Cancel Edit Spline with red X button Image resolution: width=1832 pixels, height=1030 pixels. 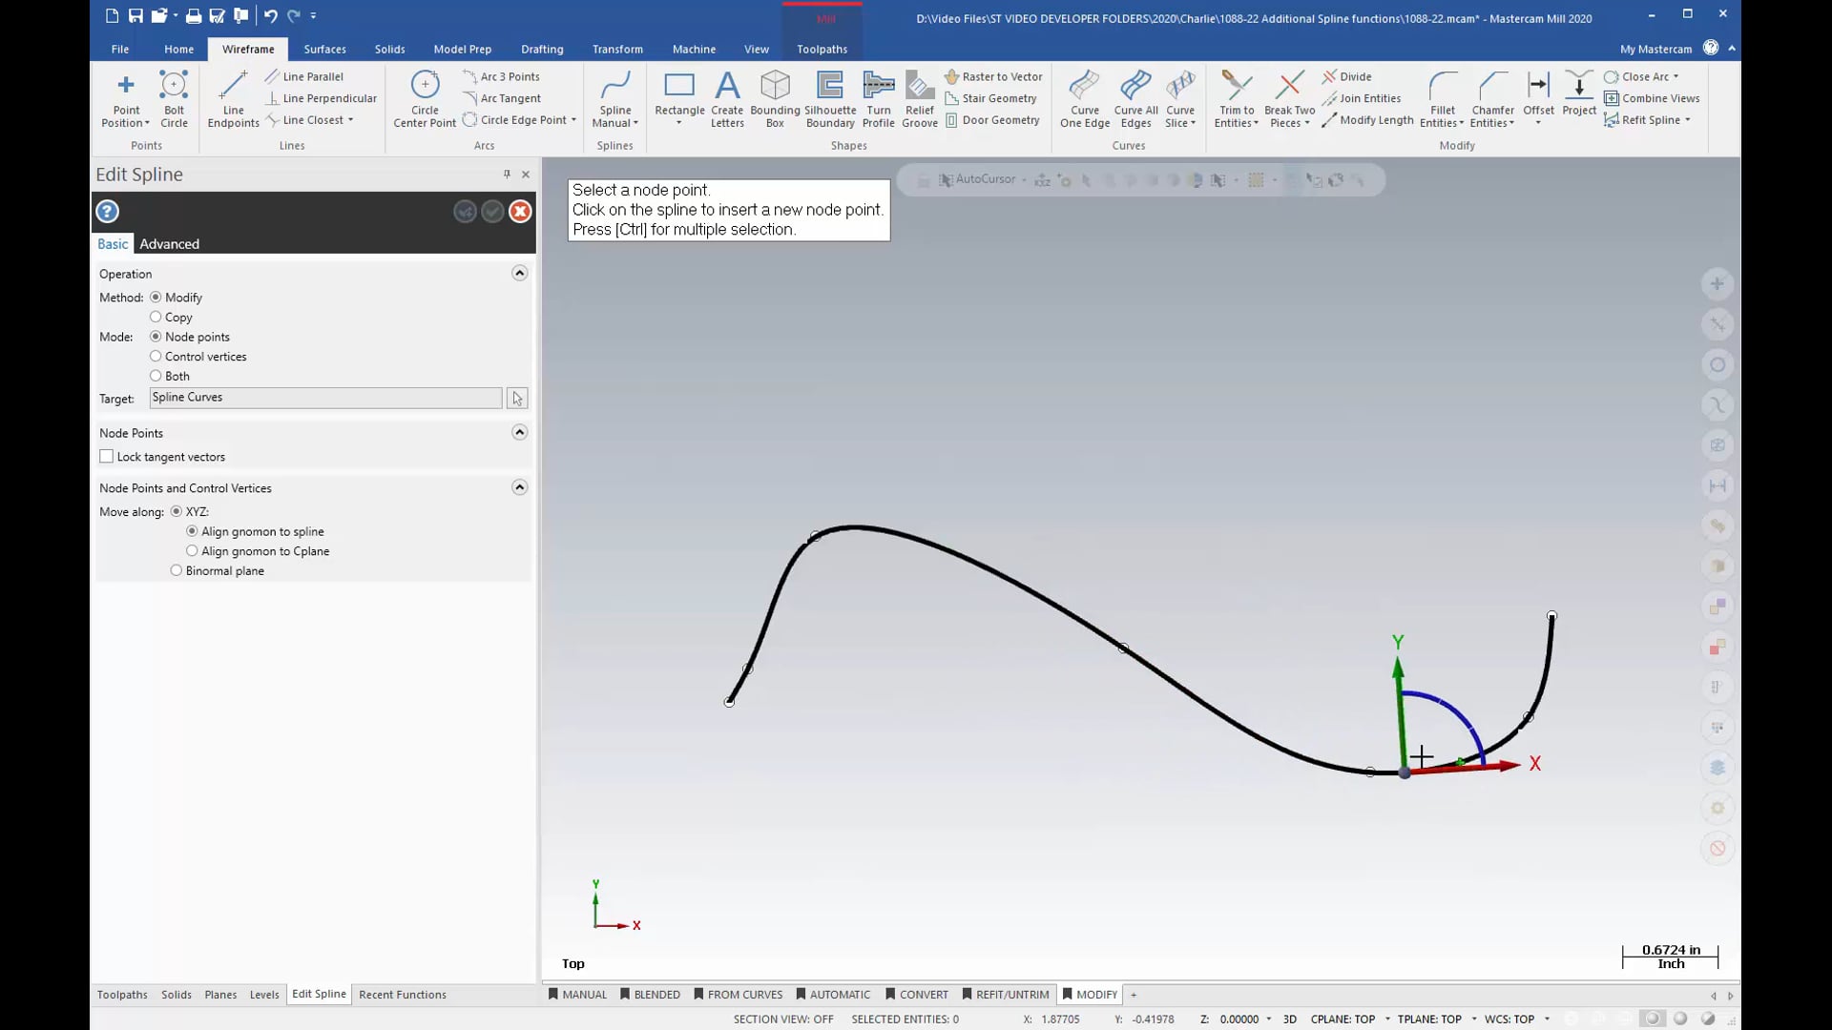coord(520,212)
